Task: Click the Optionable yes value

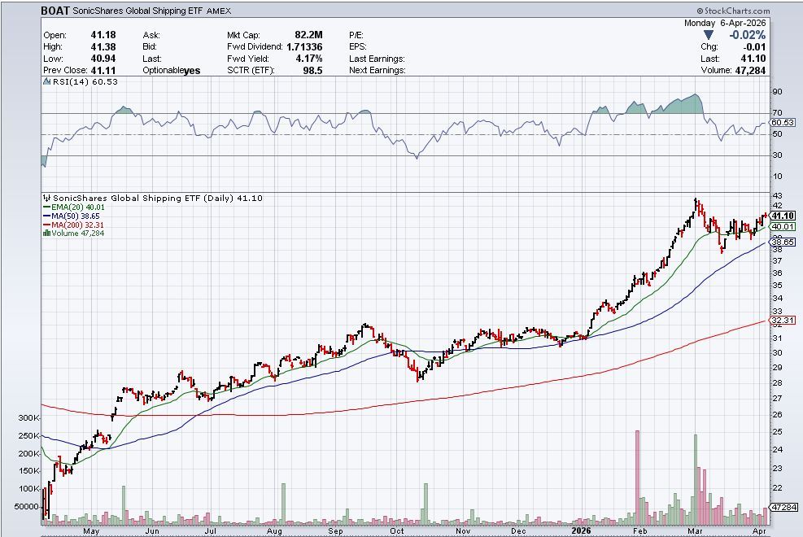Action: [x=192, y=71]
